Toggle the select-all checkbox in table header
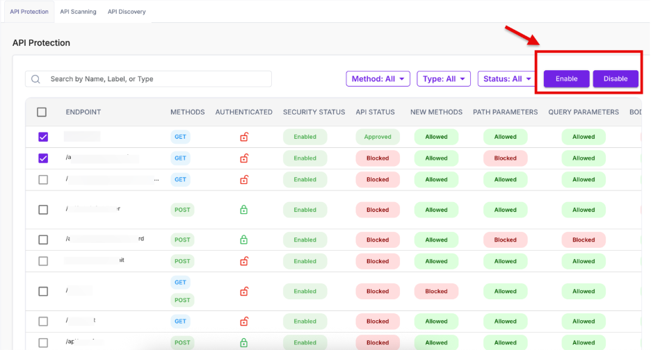The image size is (651, 350). pos(42,112)
